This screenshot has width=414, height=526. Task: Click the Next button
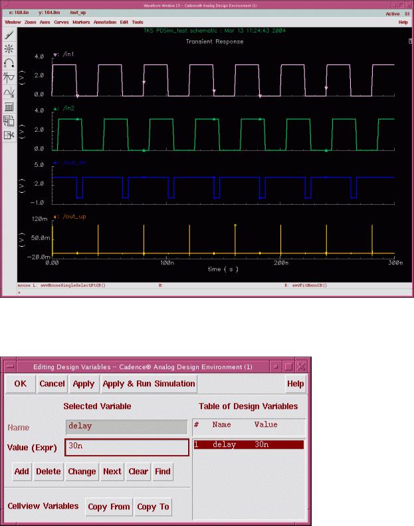112,471
